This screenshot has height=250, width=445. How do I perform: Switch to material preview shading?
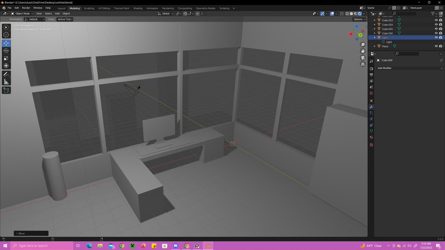[x=356, y=14]
